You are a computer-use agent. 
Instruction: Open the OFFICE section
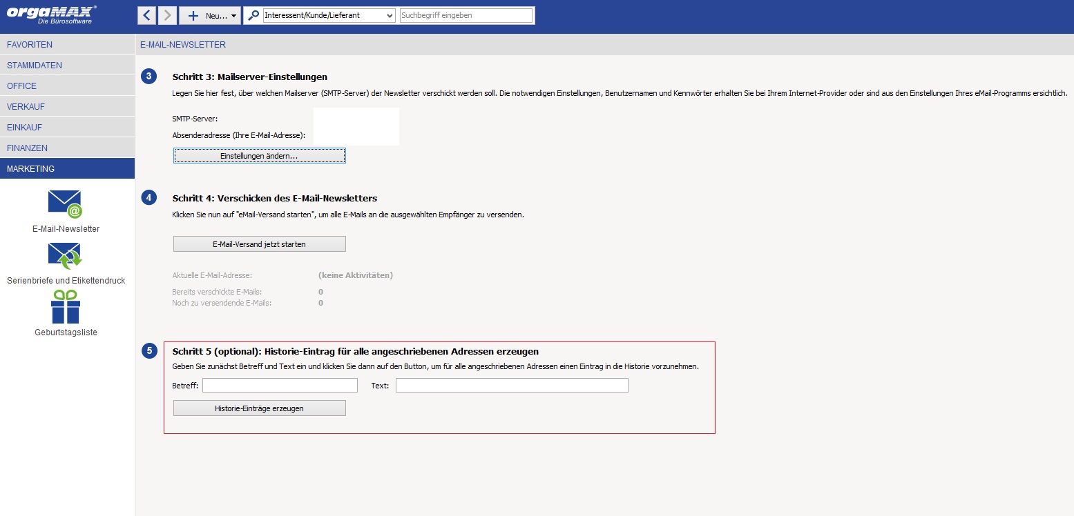pos(67,86)
